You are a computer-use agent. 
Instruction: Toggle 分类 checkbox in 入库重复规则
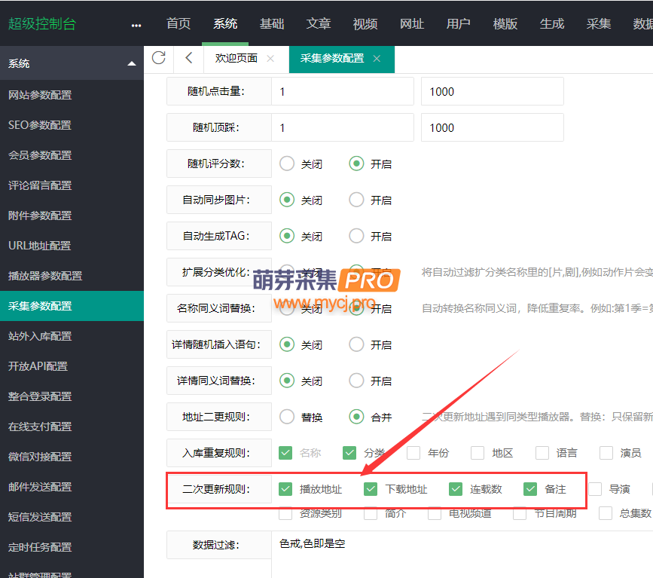[x=349, y=453]
